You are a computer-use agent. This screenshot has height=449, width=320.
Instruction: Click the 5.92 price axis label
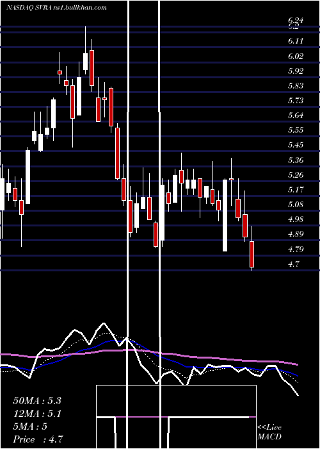pyautogui.click(x=296, y=71)
